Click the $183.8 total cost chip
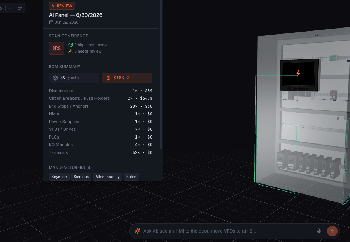 127,78
